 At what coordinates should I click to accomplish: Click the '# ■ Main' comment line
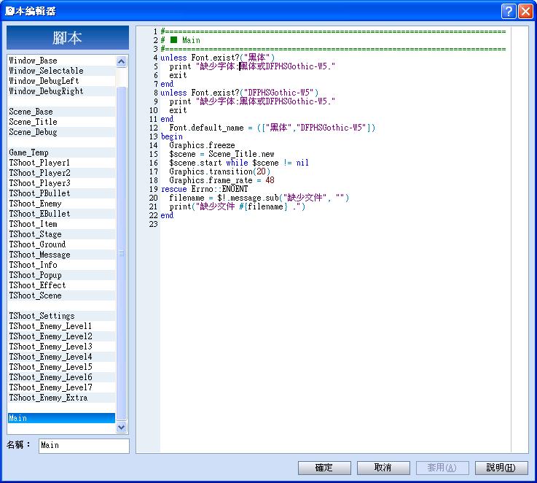coord(181,40)
